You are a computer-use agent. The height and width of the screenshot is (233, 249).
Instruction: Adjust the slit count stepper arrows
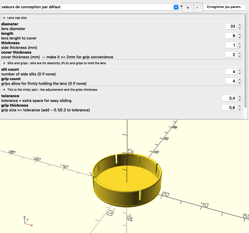pos(239,72)
